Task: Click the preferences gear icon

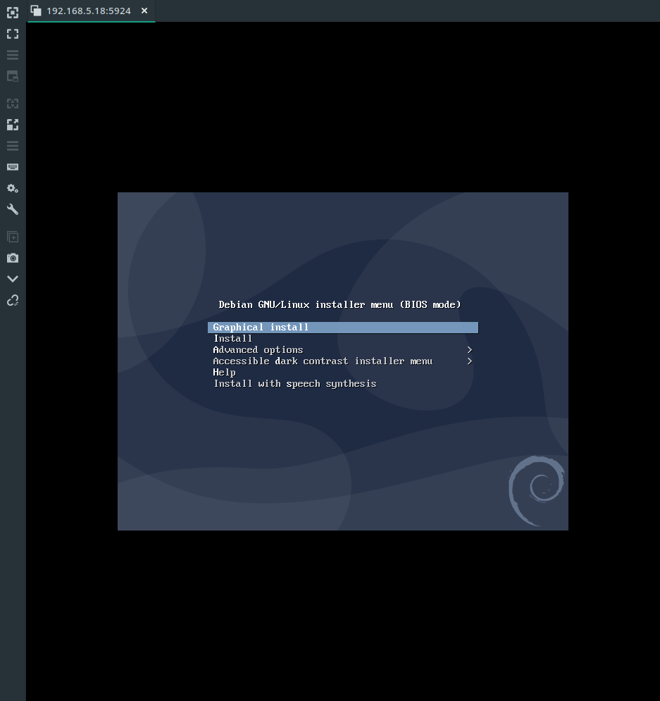Action: (13, 188)
